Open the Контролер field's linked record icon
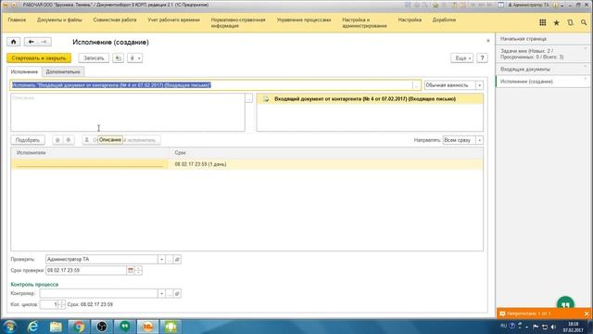Viewport: 593px width, 334px height. (x=177, y=293)
